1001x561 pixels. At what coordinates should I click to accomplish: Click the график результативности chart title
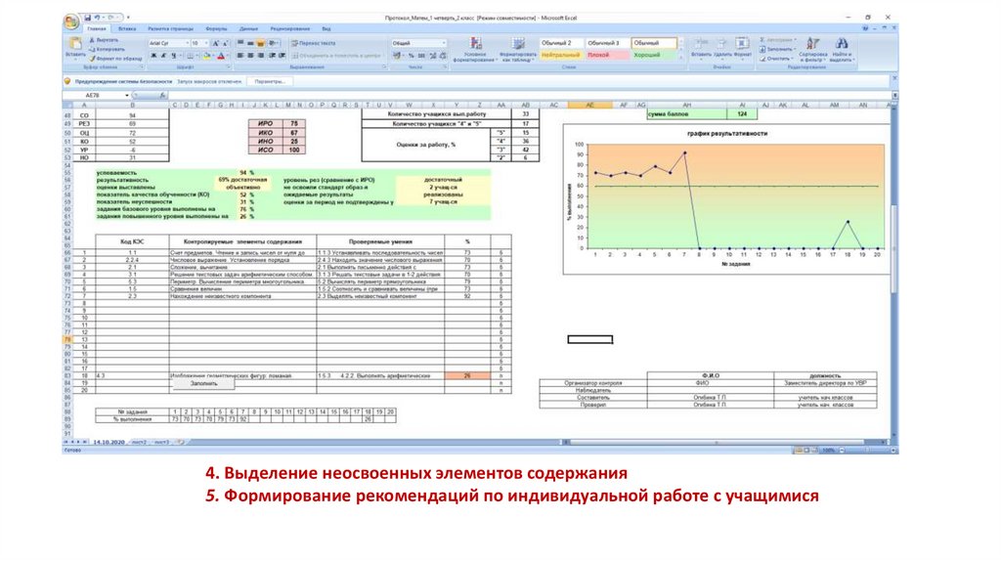coord(727,133)
